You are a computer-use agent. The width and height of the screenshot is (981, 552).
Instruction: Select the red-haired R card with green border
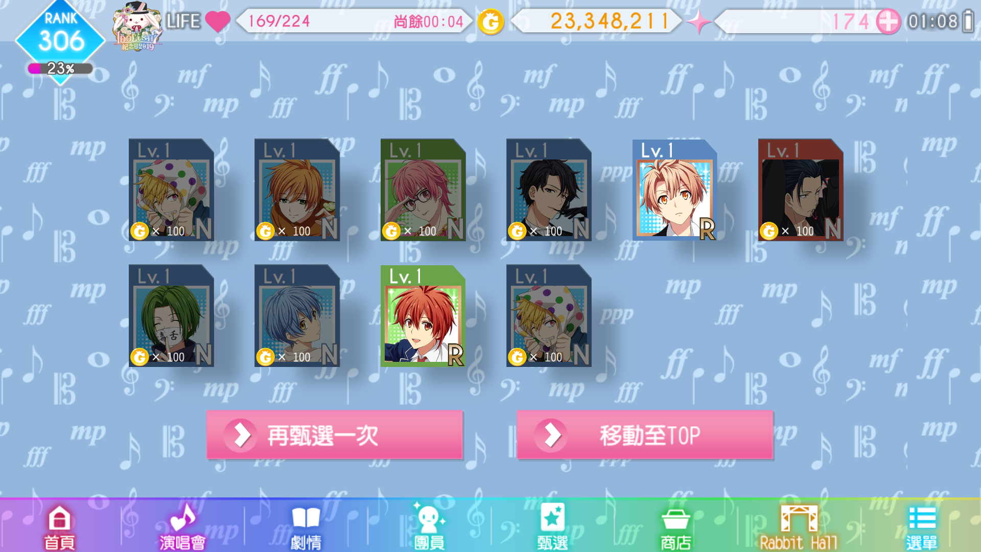click(x=423, y=315)
